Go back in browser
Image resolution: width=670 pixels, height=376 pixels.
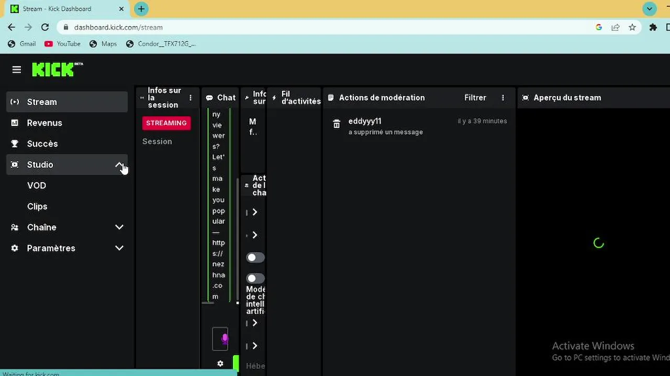pos(12,27)
